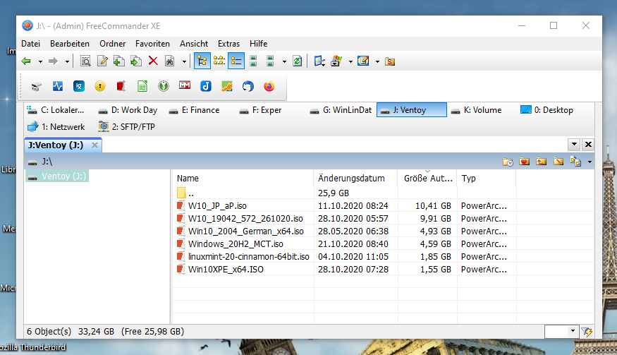Launch the blue square lx shortcut icon
617x355 pixels.
pos(79,86)
